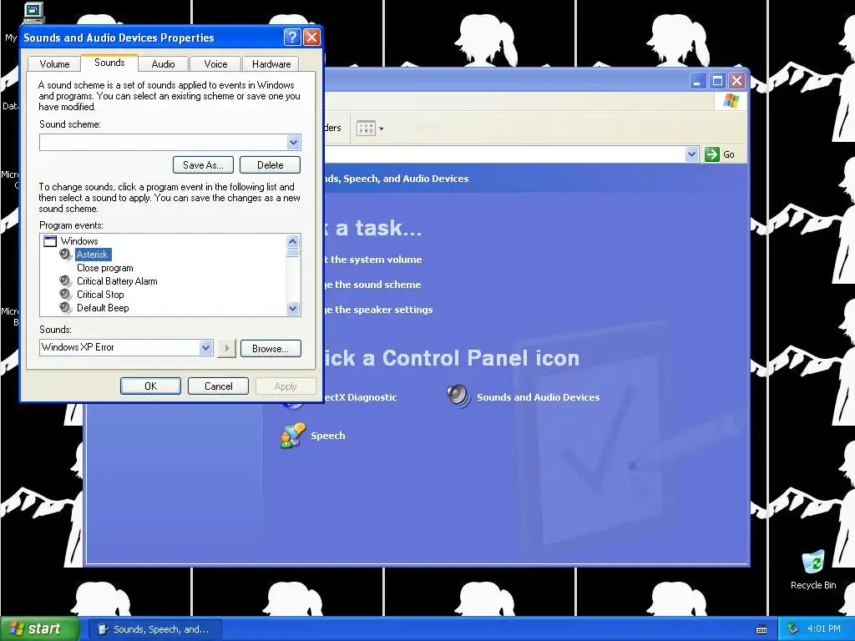Click the speaker icon beside Asterisk
The height and width of the screenshot is (641, 855).
pos(66,255)
